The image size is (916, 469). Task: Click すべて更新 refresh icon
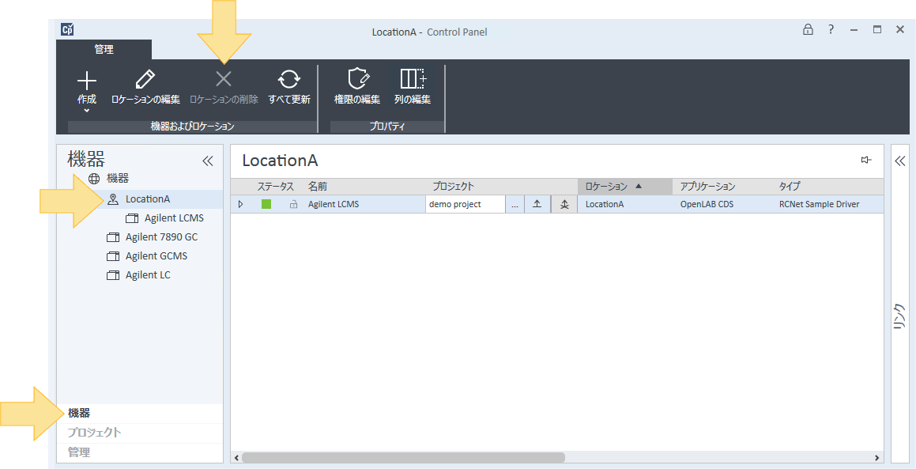[289, 79]
